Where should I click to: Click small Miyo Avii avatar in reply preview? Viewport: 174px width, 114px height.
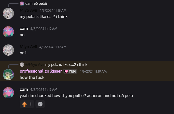click(x=22, y=65)
